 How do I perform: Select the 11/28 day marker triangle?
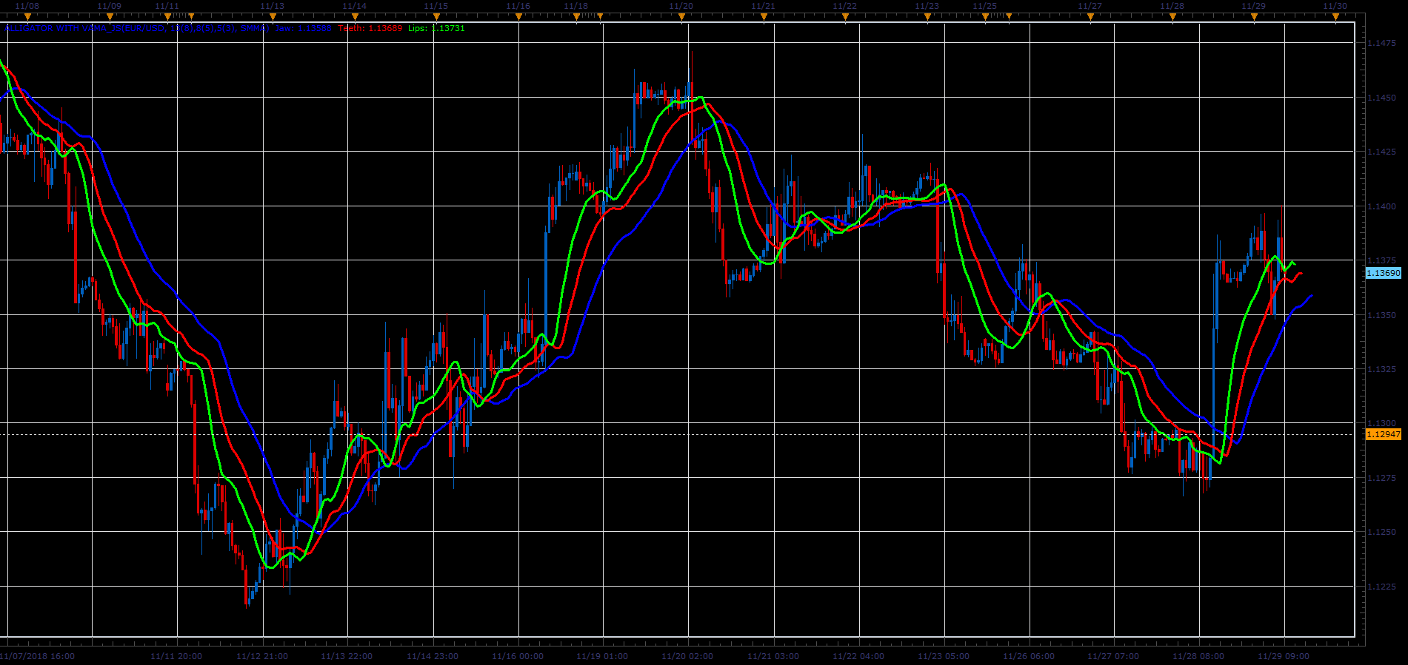1172,16
